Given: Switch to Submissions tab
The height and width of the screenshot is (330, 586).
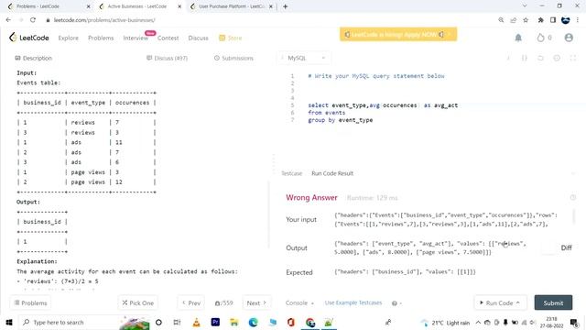Looking at the screenshot, I should (233, 58).
